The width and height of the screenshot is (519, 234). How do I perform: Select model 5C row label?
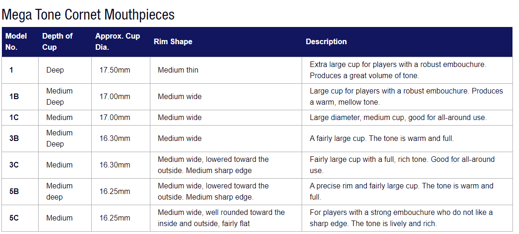click(14, 218)
